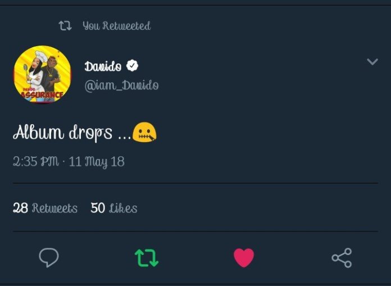The image size is (391, 286).
Task: Click the small retweet icon beside You Retweeted
Action: pos(65,26)
